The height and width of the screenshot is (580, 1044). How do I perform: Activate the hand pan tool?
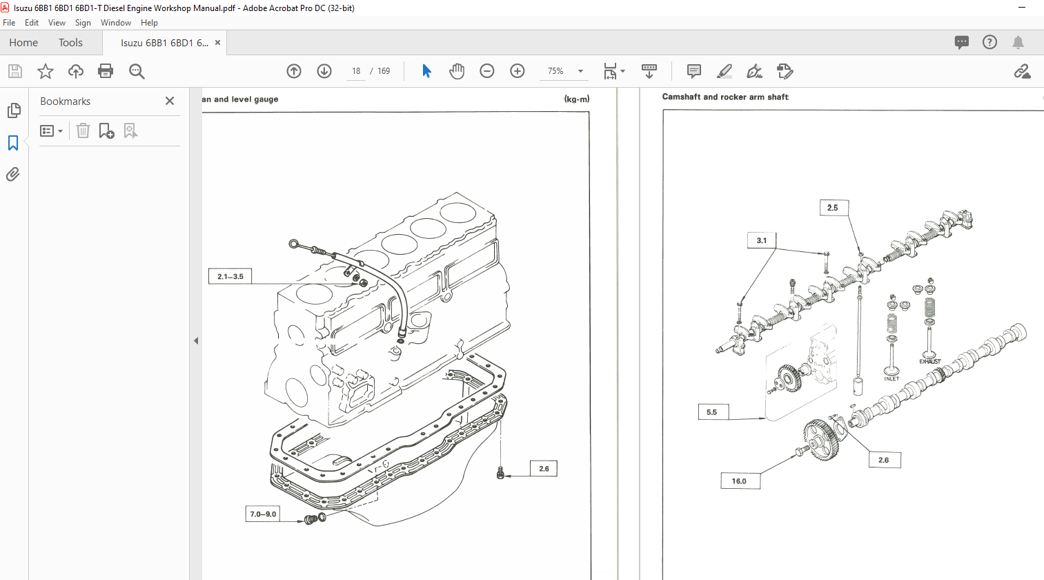(x=457, y=71)
